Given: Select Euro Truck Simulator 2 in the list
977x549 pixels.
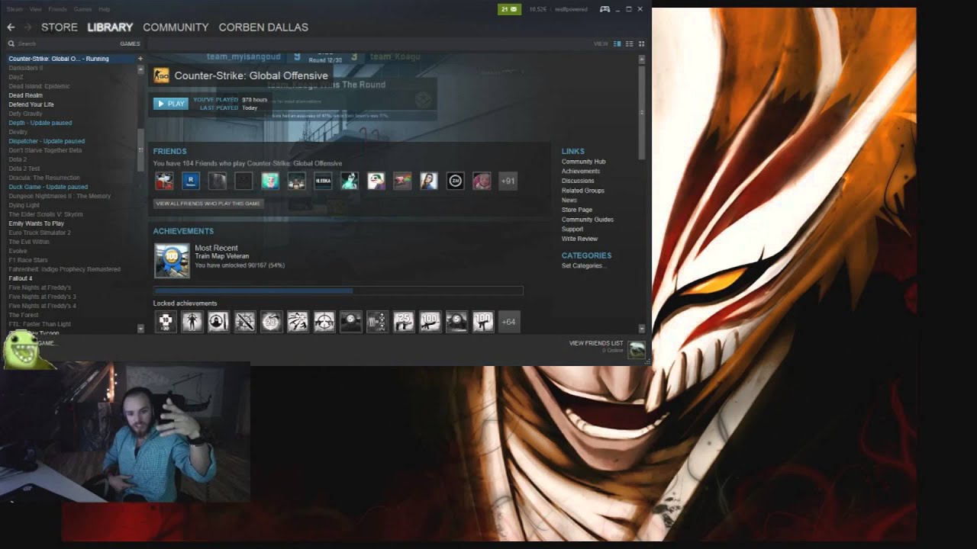Looking at the screenshot, I should [x=40, y=233].
